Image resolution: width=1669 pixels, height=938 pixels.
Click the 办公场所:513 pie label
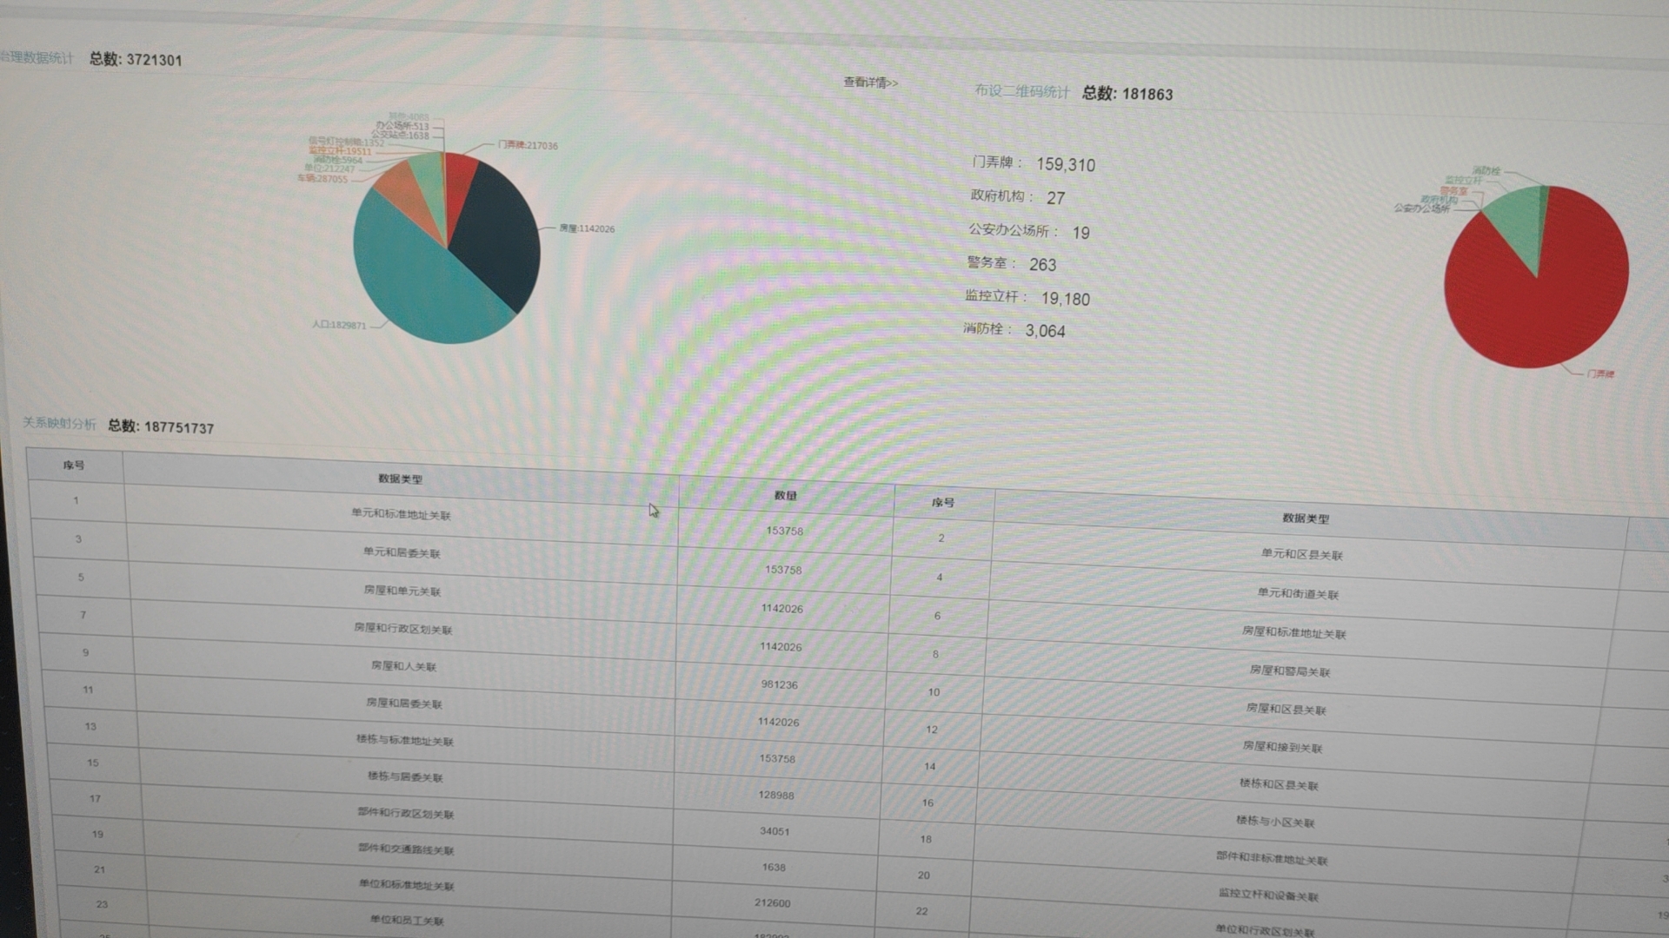pos(402,126)
